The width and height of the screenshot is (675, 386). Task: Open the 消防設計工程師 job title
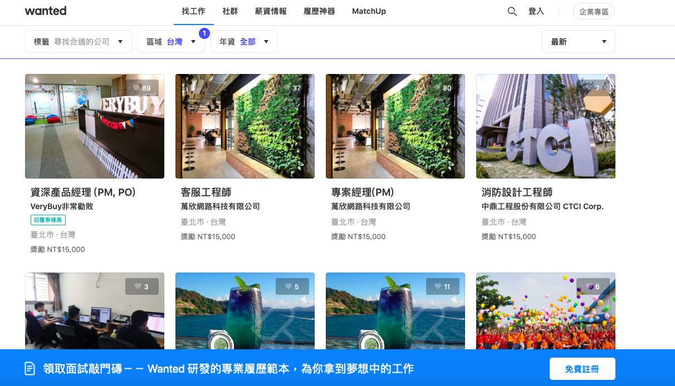(x=517, y=192)
